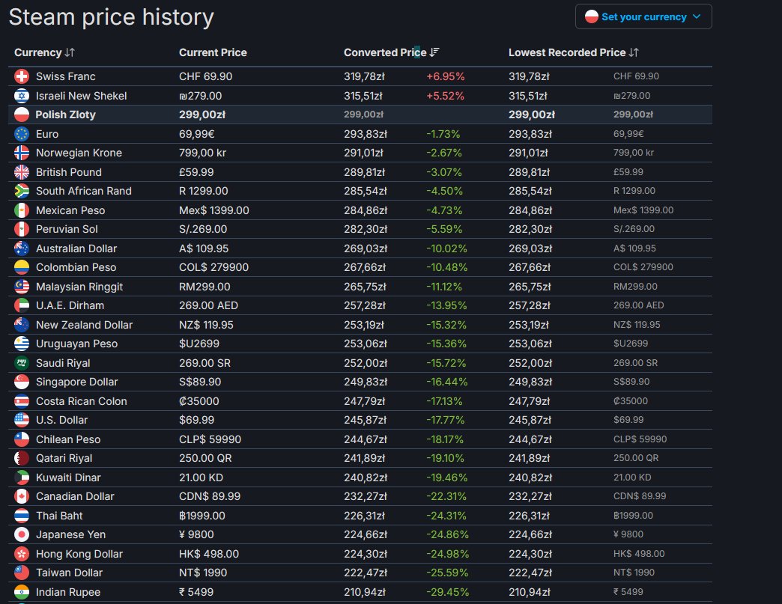Click the New Zealand Dollar flag icon
Screen dimensions: 782x604
(22, 325)
